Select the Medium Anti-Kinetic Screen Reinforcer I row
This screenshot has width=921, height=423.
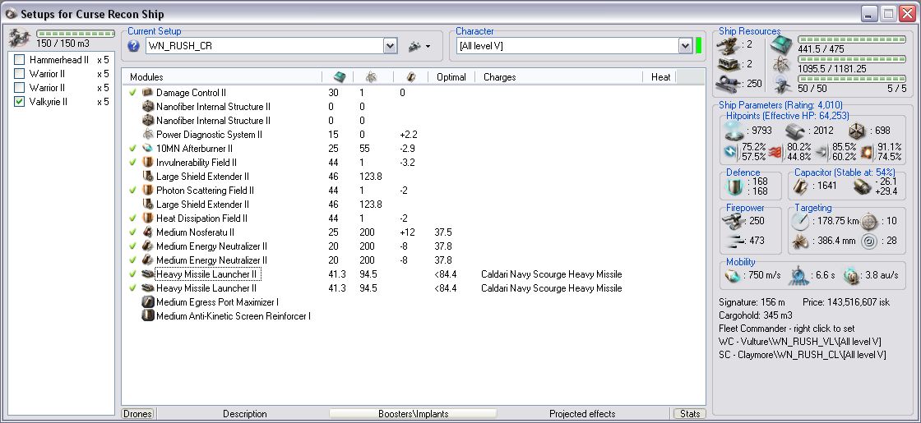click(x=413, y=316)
